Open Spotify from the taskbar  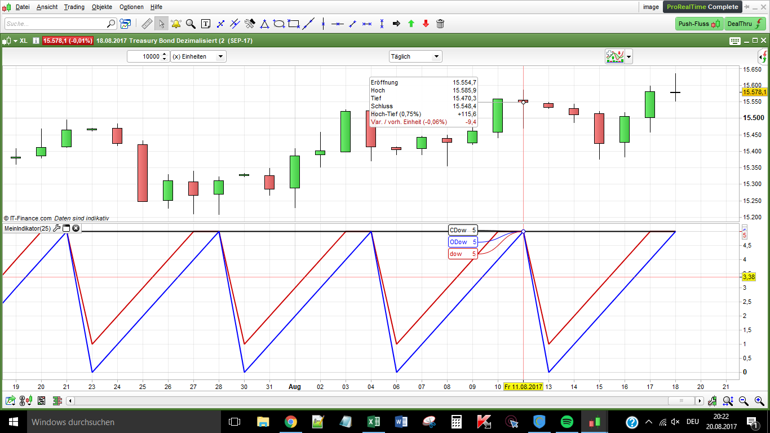[567, 421]
